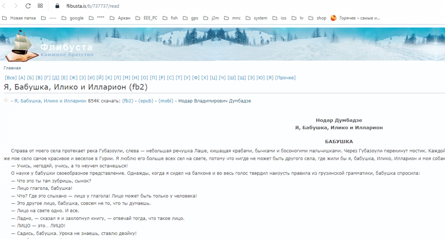Click the [Все] catalog filter link
The image size is (445, 239).
coord(11,77)
